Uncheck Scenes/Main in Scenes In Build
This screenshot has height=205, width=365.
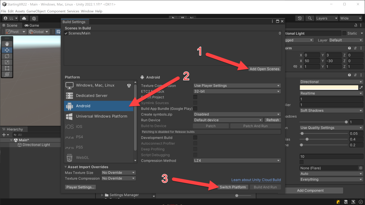click(66, 33)
